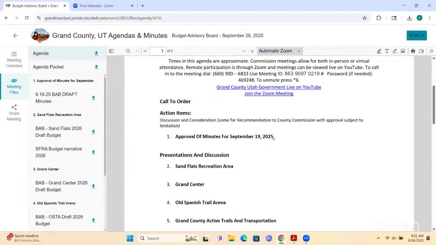Viewport: 436px width, 245px height.
Task: Add an image annotation with the image tool
Action: tap(403, 51)
